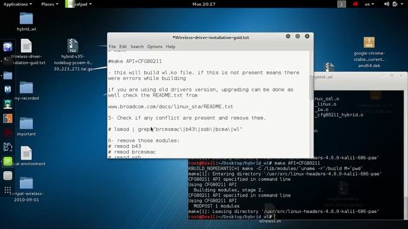Click the green Leafpad dock icon

8,161
